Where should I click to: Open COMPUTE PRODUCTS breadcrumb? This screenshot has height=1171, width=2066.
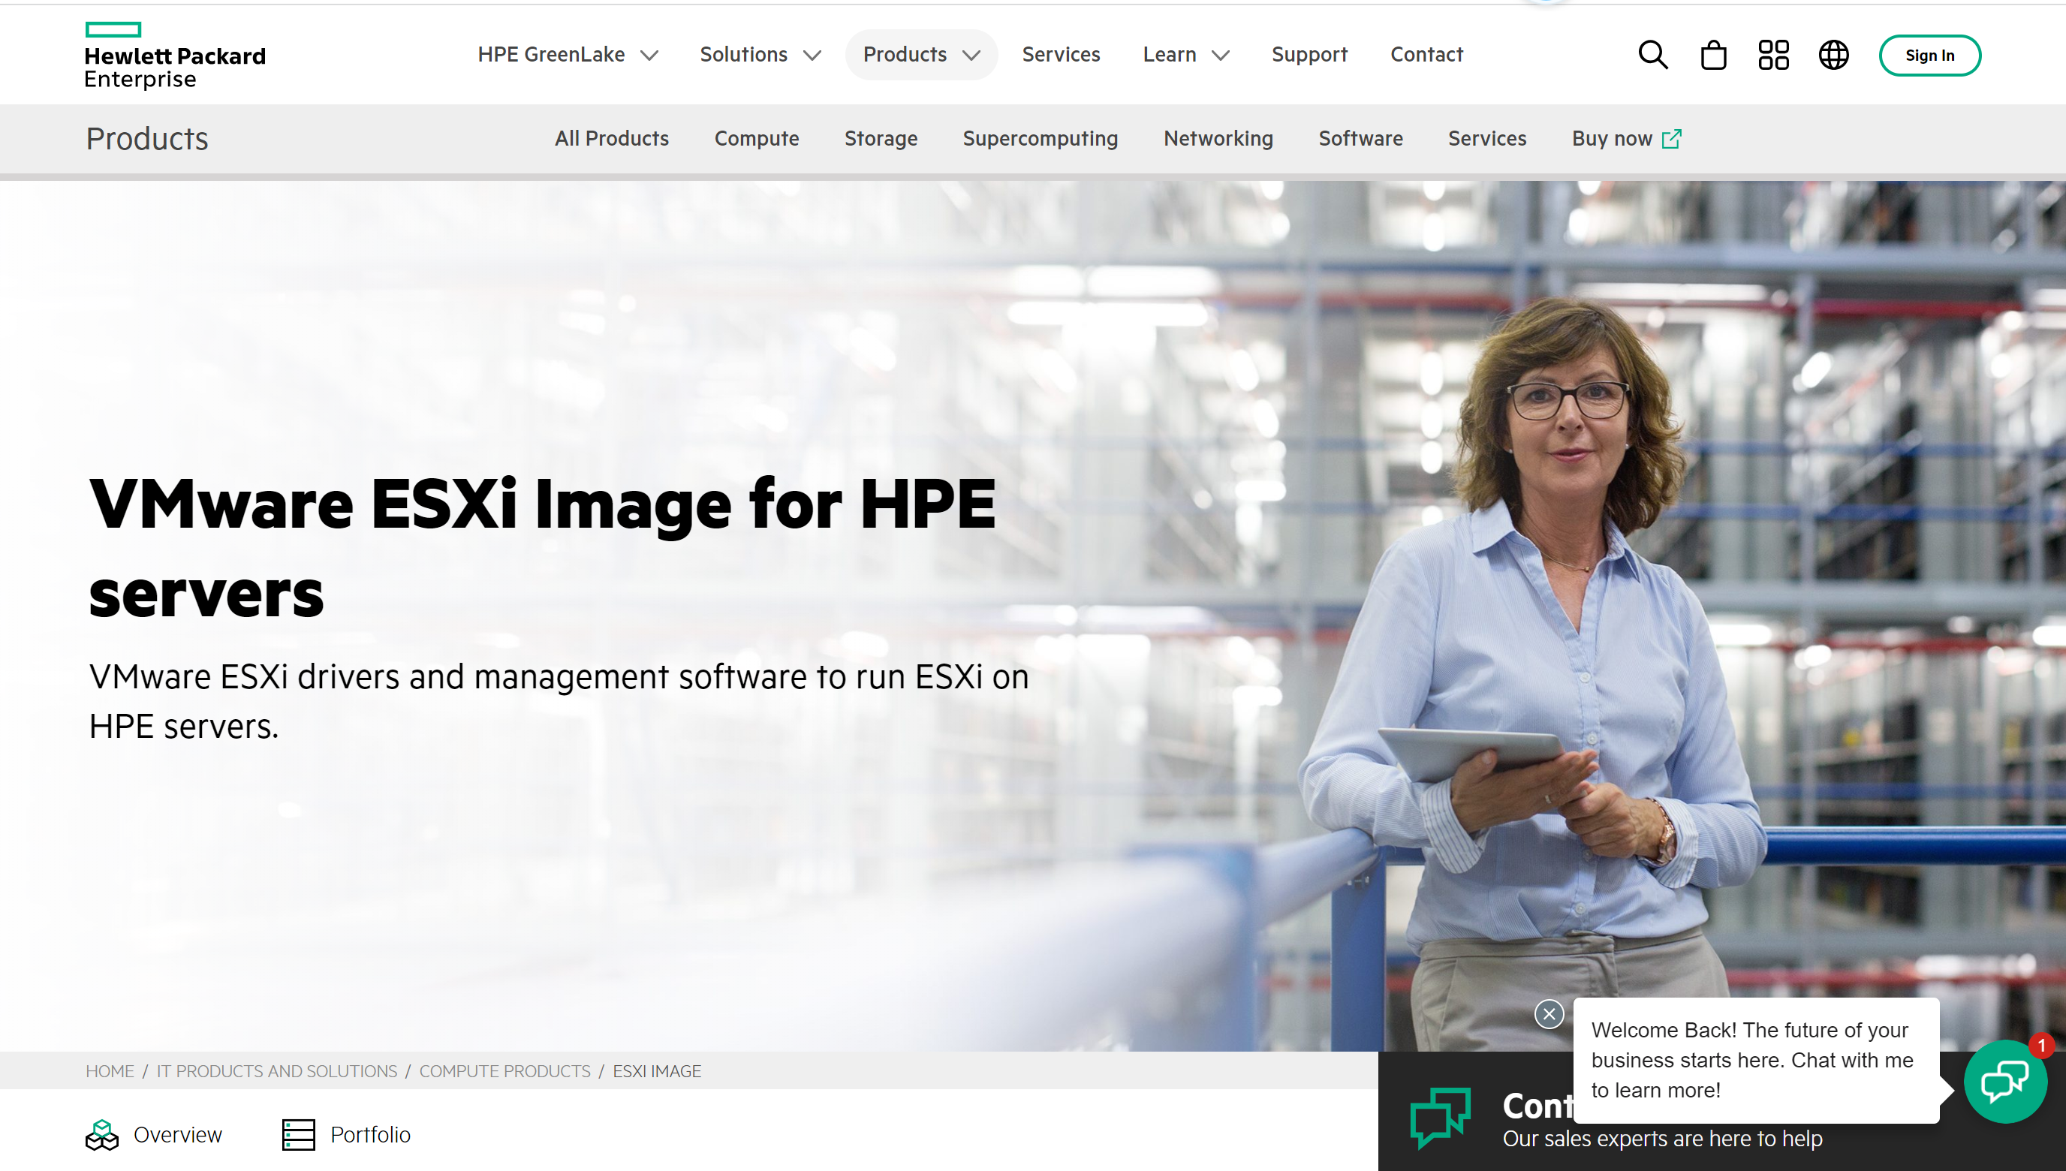click(x=505, y=1070)
